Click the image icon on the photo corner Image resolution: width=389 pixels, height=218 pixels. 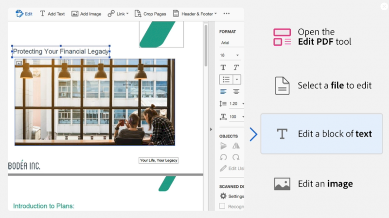point(19,63)
